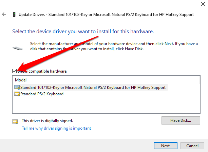Click the digitally signed certificate icon
This screenshot has width=208, height=152.
pos(15,121)
